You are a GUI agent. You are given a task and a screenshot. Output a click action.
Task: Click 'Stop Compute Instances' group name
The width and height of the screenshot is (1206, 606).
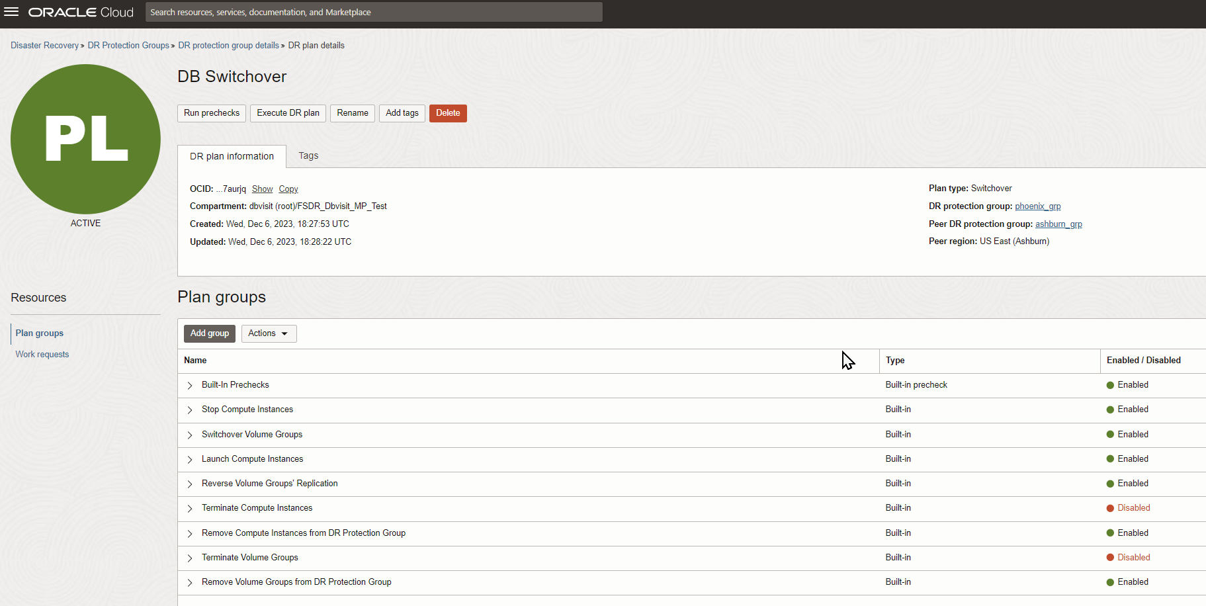point(247,410)
